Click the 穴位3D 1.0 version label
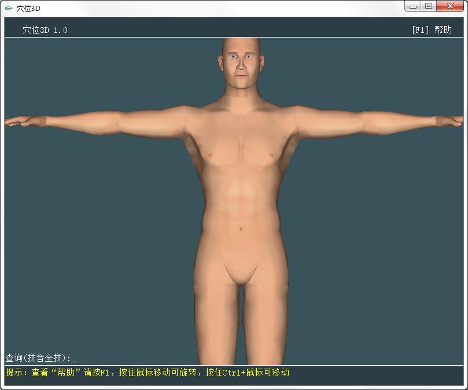The width and height of the screenshot is (468, 390). point(44,28)
